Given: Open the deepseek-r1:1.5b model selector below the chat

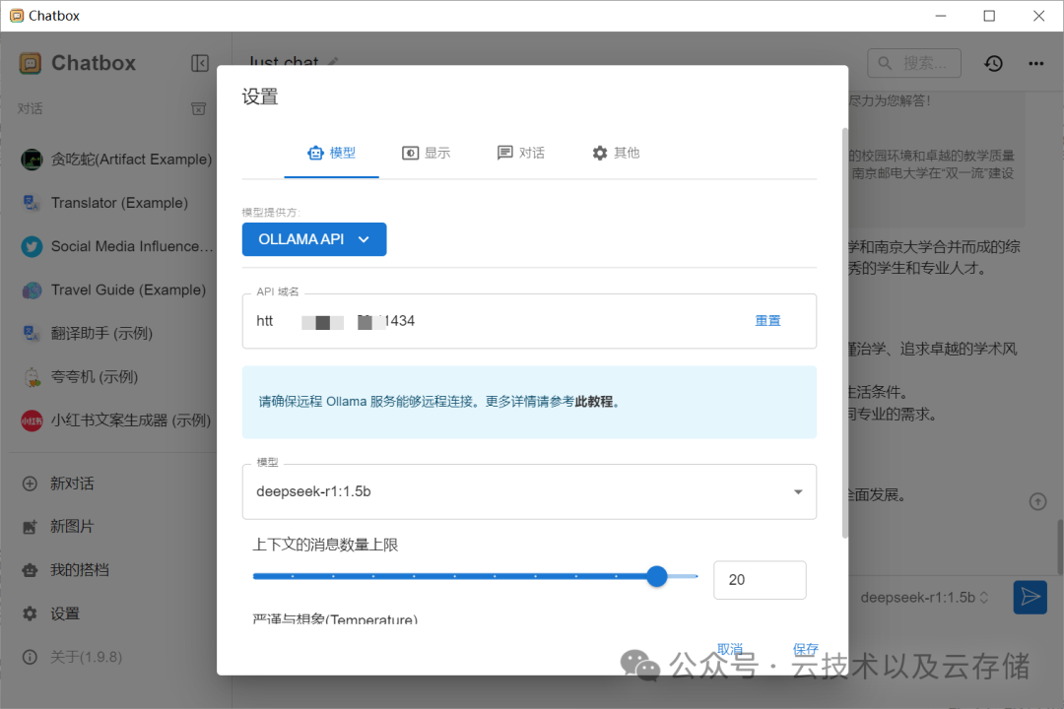Looking at the screenshot, I should coord(925,597).
